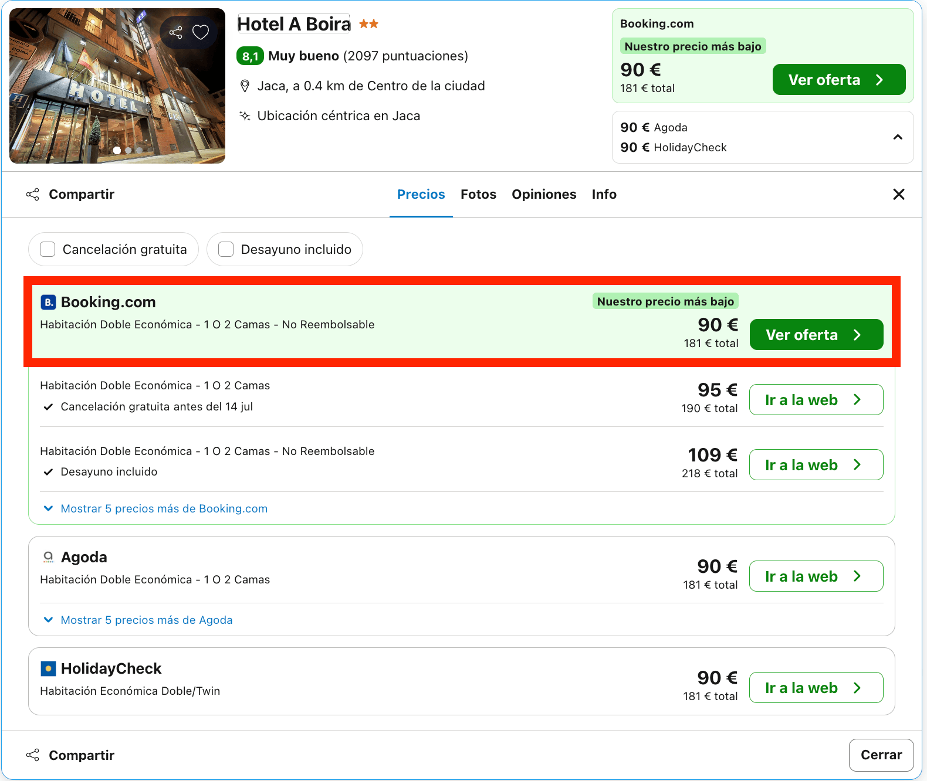Viewport: 927px width, 781px height.
Task: Click the Agoda logo icon
Action: pyautogui.click(x=48, y=557)
